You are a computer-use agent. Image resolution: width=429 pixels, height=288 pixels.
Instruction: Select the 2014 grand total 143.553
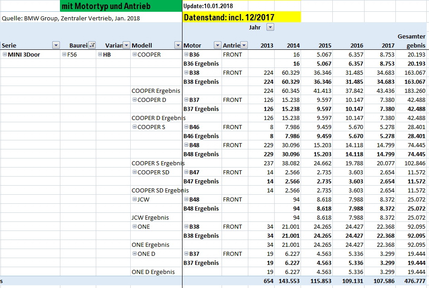coord(289,281)
